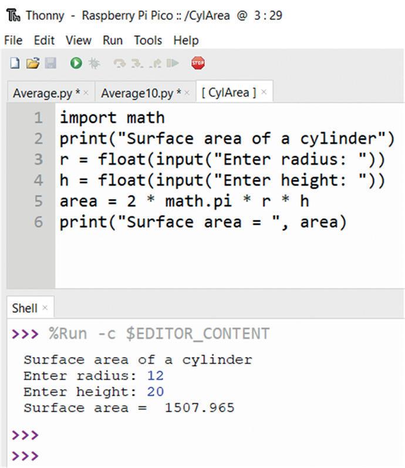
Task: Save the script with the floppy icon
Action: tap(50, 63)
